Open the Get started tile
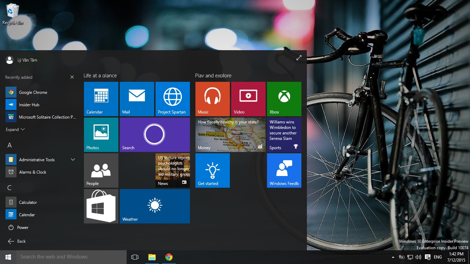The width and height of the screenshot is (470, 264). [x=213, y=170]
